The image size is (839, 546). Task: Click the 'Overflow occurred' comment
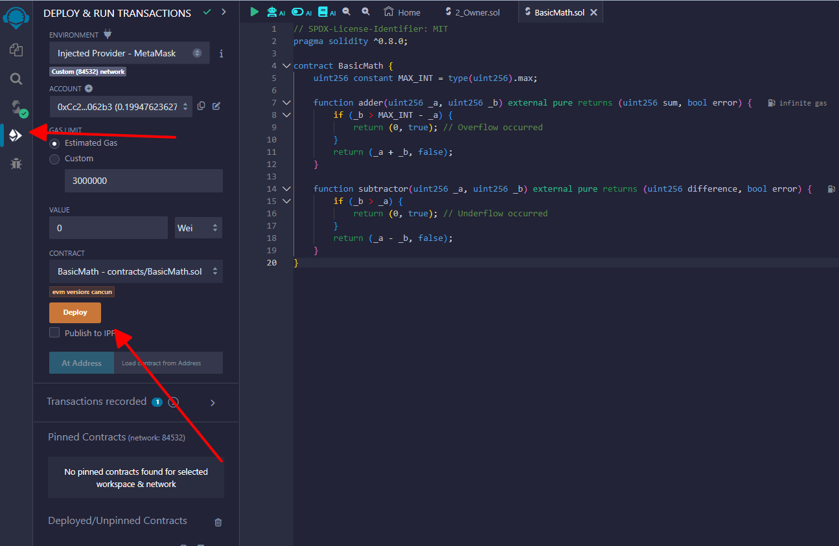point(493,128)
